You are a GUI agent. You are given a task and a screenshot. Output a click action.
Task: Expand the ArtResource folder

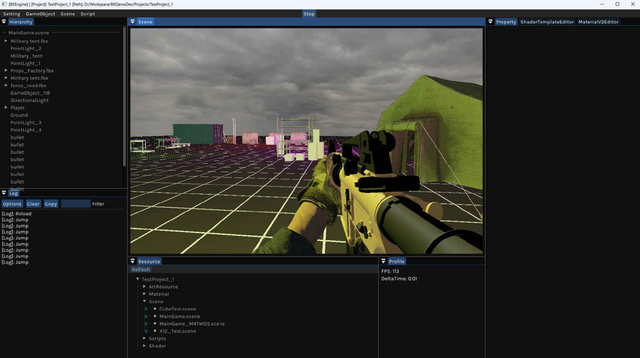(144, 286)
